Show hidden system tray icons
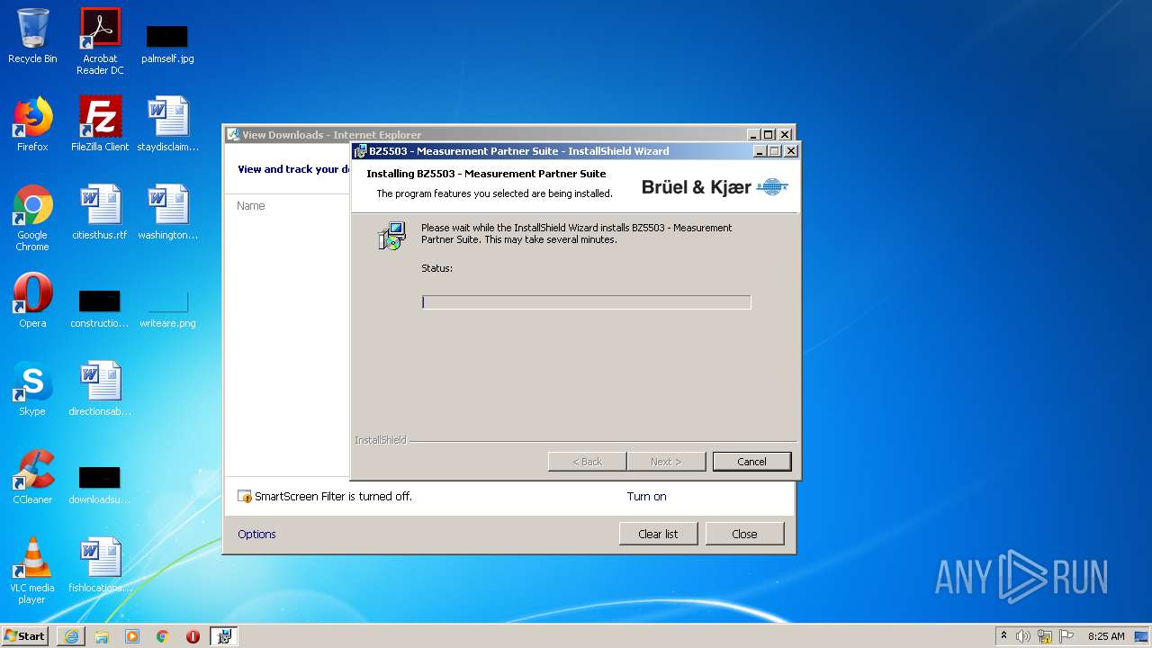 (1003, 635)
